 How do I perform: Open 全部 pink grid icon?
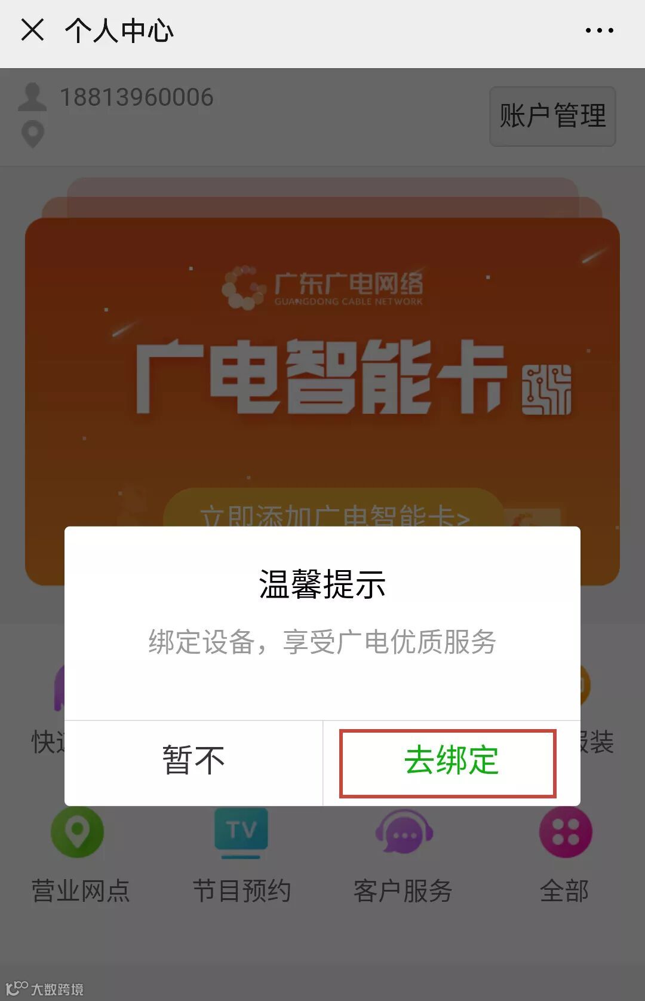click(565, 832)
